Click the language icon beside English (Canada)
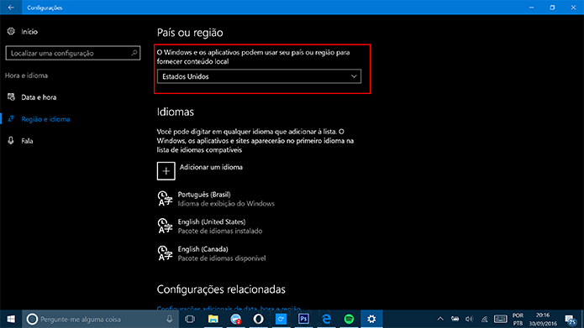Screen dimensions: 584x328 pyautogui.click(x=165, y=253)
